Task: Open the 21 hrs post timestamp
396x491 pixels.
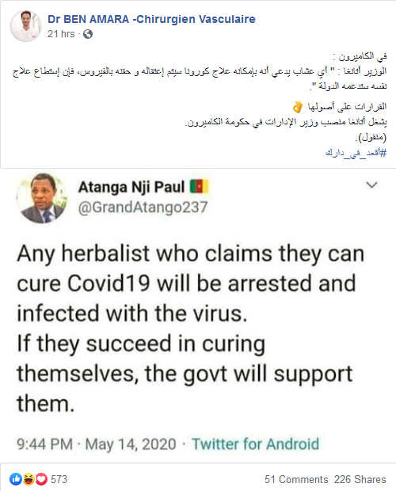Action: tap(61, 34)
